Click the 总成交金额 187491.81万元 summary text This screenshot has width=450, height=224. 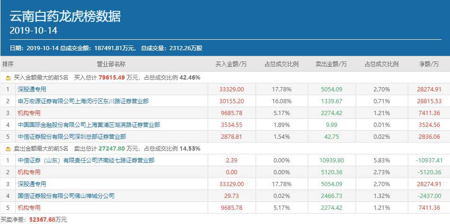pyautogui.click(x=98, y=48)
